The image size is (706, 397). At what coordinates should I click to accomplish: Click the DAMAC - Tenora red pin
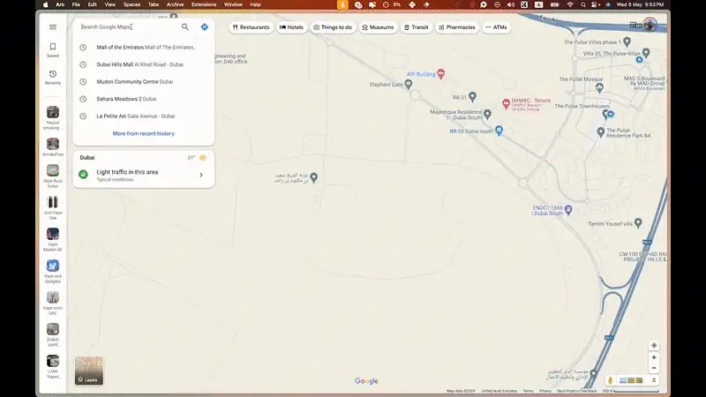[x=506, y=103]
